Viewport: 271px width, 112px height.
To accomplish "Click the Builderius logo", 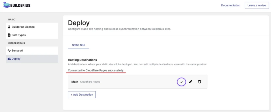I will tap(17, 5).
